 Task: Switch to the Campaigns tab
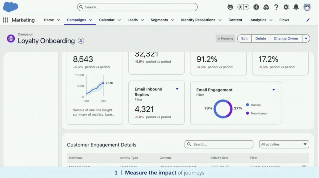coord(77,20)
